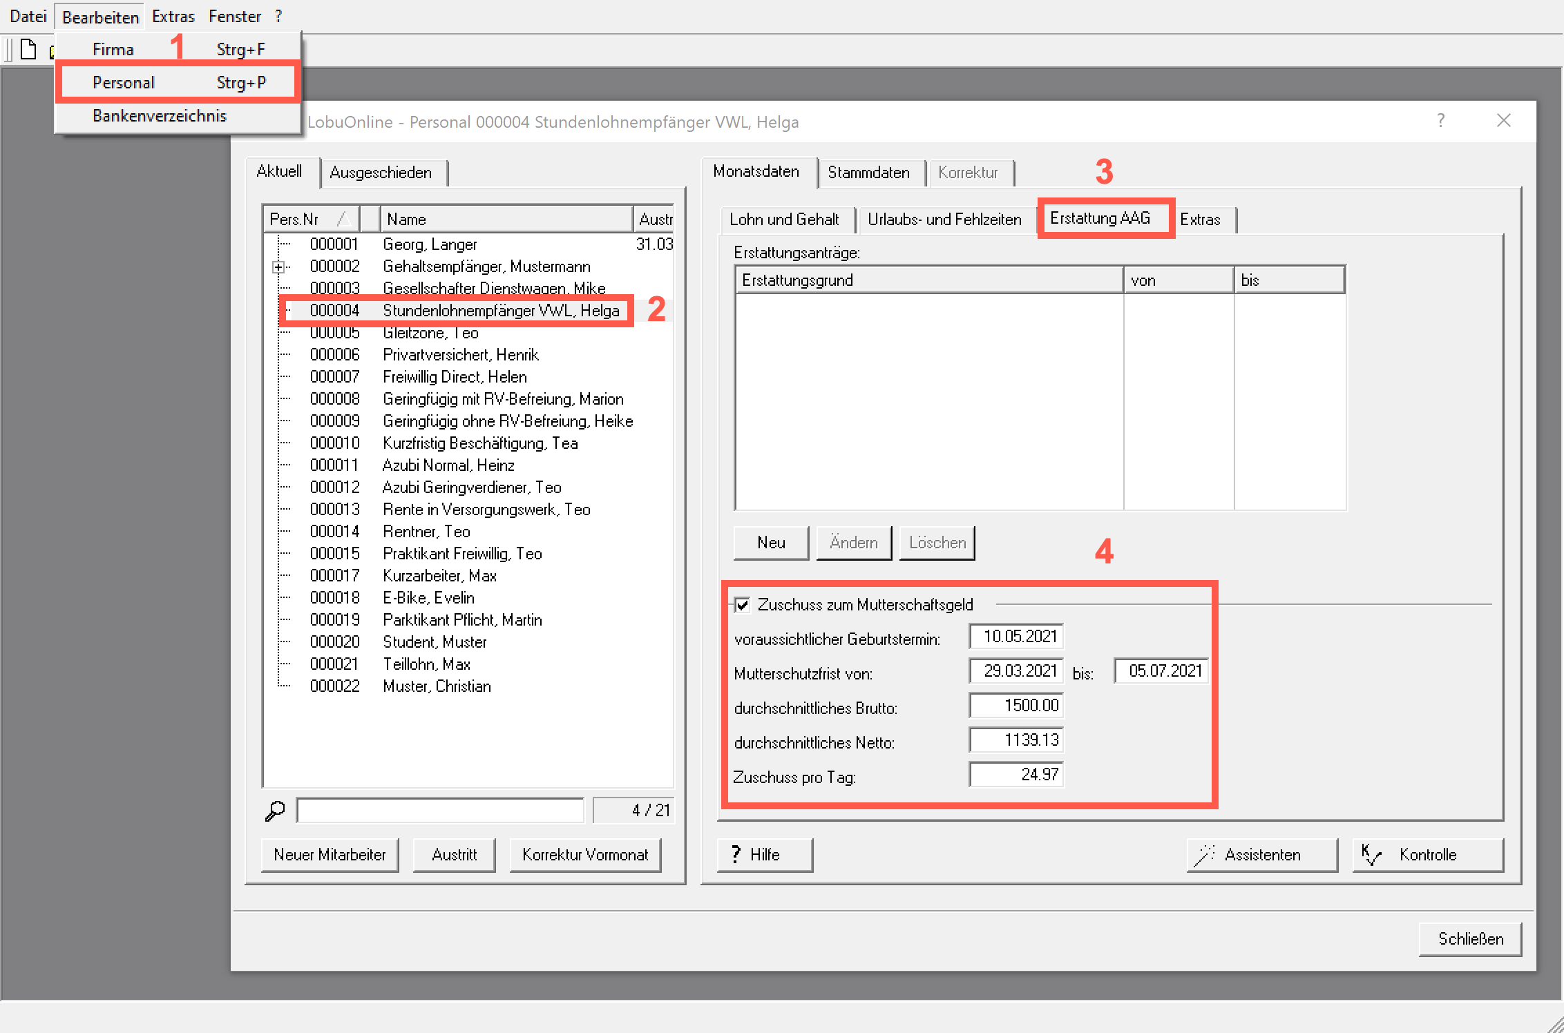Open Hilfe with the question mark icon
This screenshot has width=1564, height=1033.
coord(765,855)
